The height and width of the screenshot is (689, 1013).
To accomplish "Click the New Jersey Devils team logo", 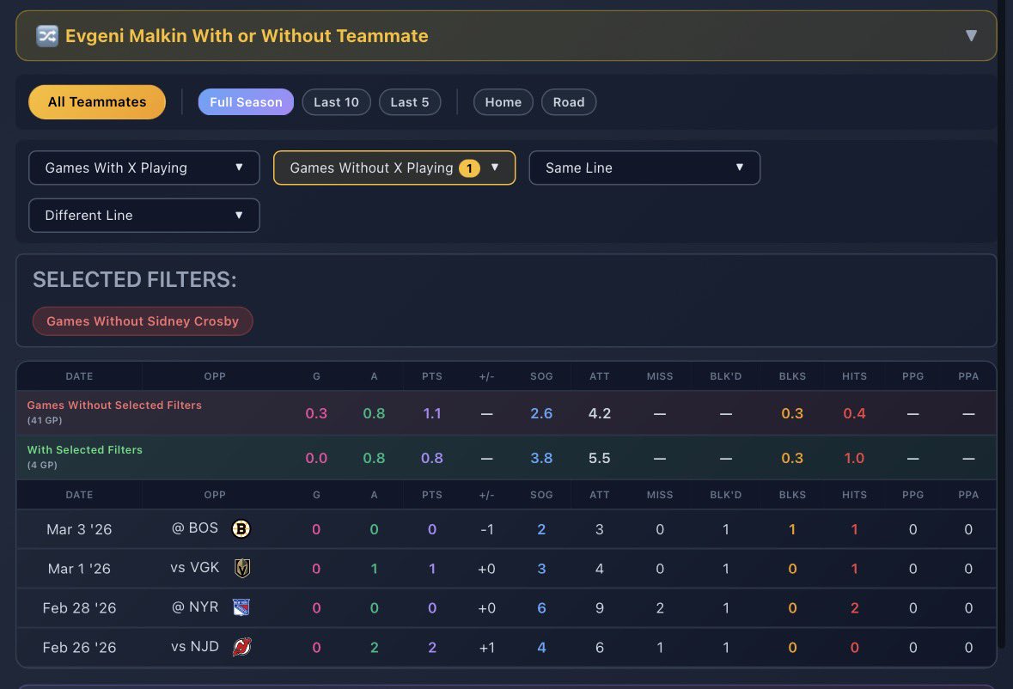I will [241, 647].
